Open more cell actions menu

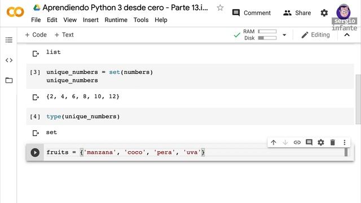click(345, 143)
